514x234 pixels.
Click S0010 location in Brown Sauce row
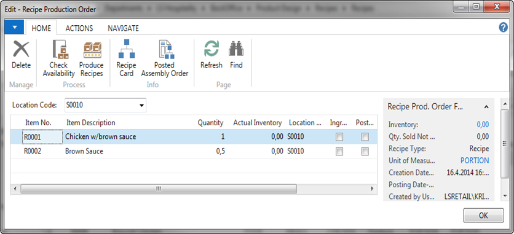click(x=296, y=151)
